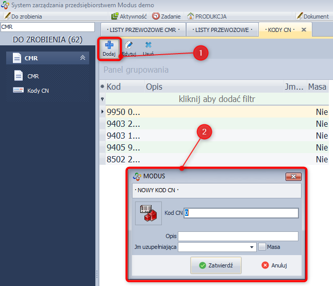Click the Opis input field in dialog
The image size is (333, 286).
click(238, 236)
